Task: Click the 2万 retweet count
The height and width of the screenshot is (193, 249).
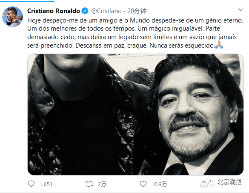Action: point(102,184)
